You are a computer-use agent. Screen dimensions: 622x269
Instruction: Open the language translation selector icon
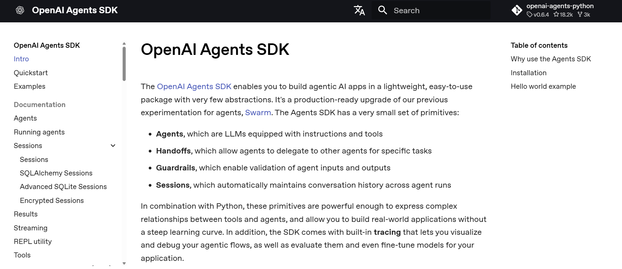pyautogui.click(x=359, y=11)
